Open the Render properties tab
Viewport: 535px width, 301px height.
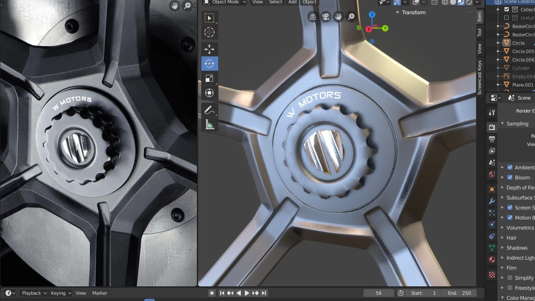[492, 128]
